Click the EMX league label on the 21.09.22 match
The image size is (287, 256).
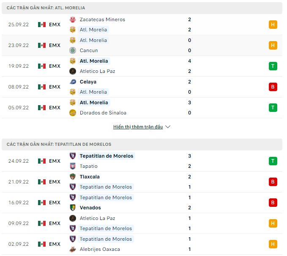coord(55,182)
